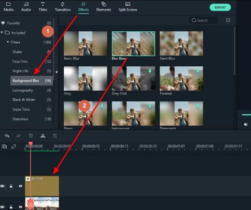
Task: Click the 00:00:01:01 mark on the ruler
Action: (x=176, y=146)
